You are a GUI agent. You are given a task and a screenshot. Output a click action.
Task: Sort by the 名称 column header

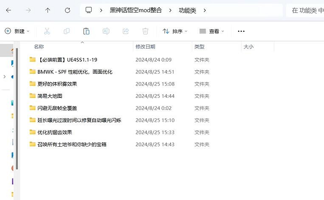(x=39, y=47)
